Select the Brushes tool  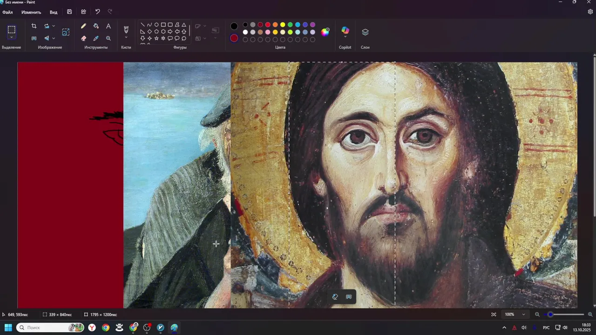click(126, 29)
